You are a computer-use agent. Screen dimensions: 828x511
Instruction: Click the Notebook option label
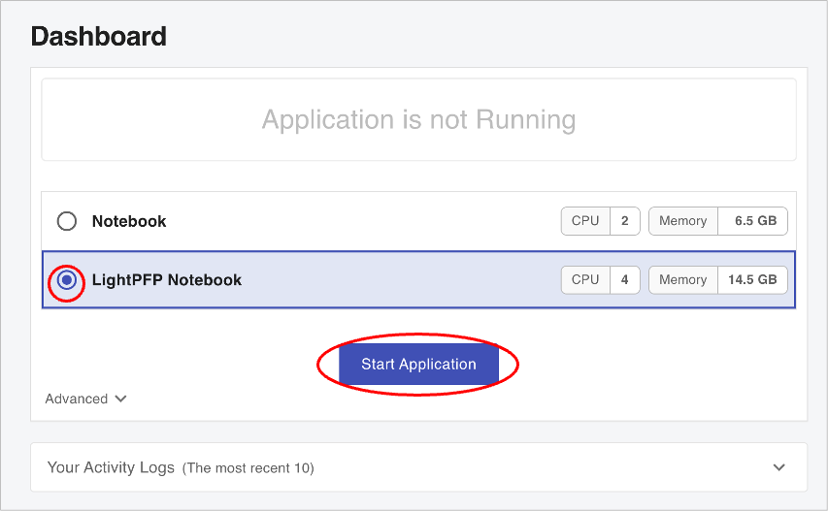point(129,221)
